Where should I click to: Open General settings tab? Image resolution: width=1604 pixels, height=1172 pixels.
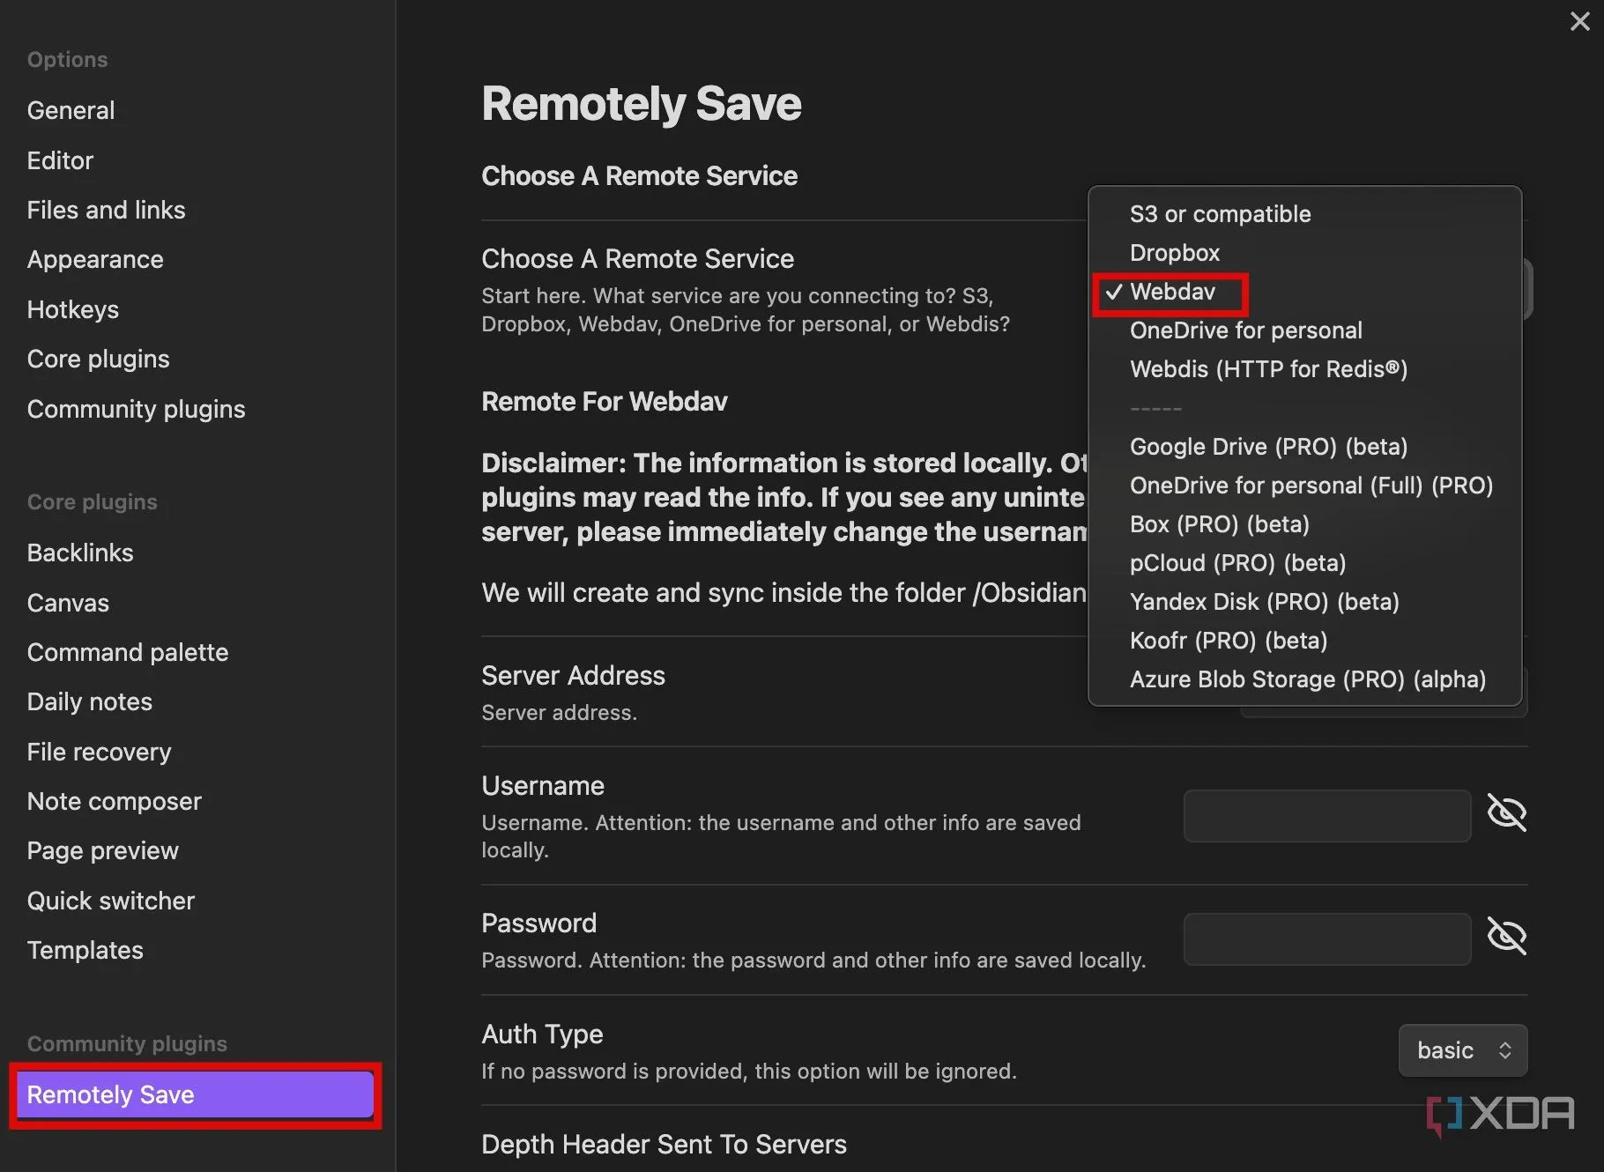(x=71, y=110)
